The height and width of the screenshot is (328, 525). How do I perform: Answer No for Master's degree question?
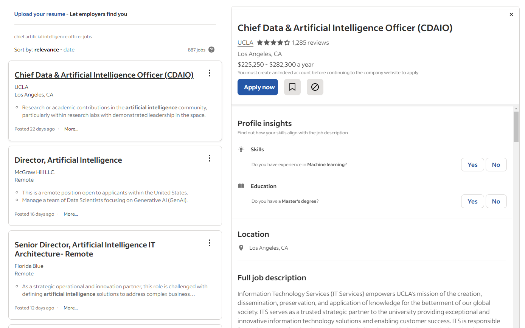(x=496, y=201)
